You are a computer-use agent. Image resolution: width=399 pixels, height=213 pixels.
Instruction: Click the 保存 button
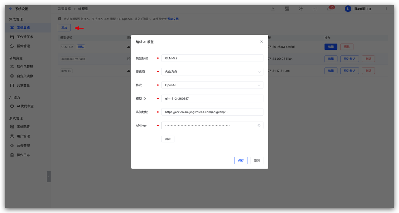coord(241,160)
